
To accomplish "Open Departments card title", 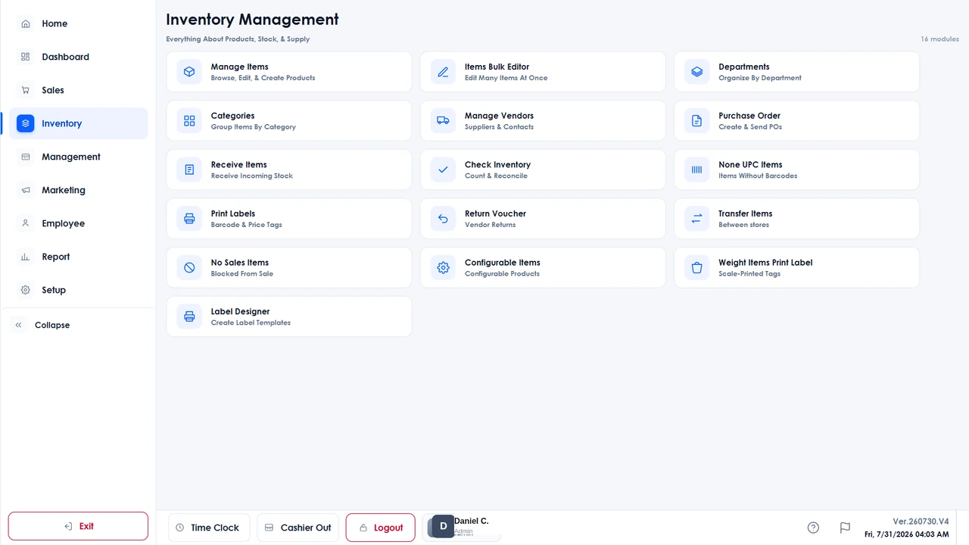I will tap(743, 67).
